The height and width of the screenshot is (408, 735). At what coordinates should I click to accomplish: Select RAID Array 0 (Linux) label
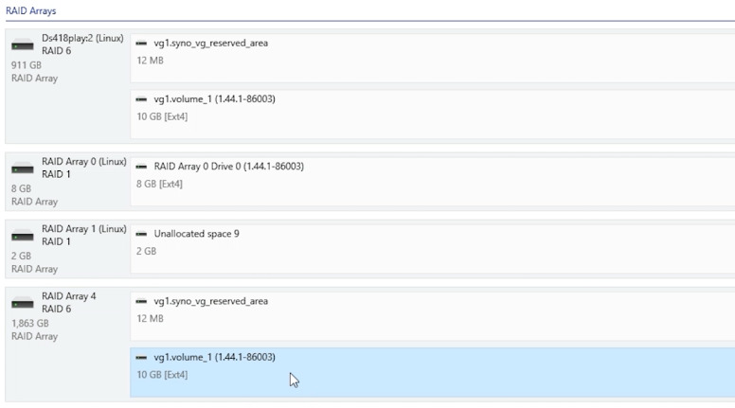click(x=84, y=162)
